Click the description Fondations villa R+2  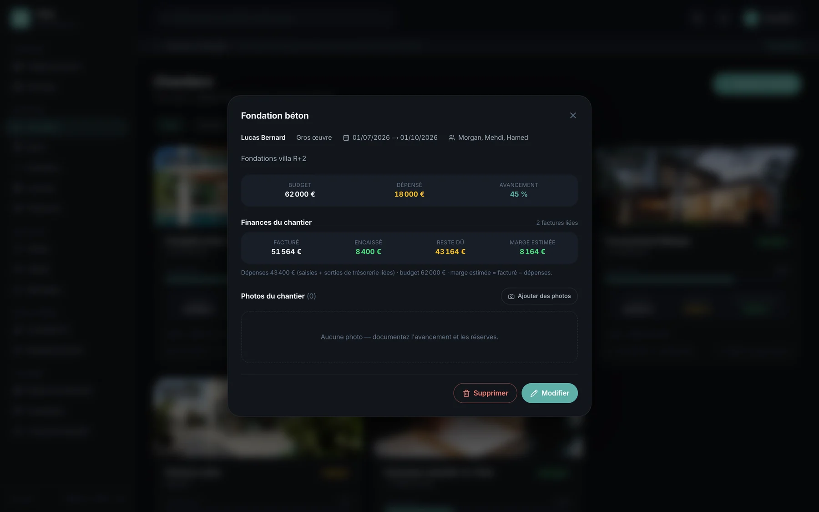click(x=273, y=158)
